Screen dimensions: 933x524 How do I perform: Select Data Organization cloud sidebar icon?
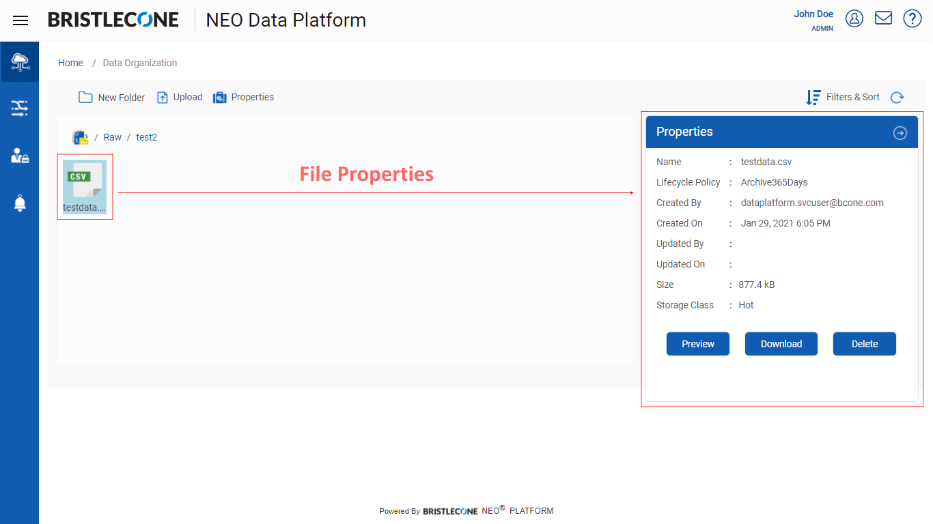click(x=20, y=62)
